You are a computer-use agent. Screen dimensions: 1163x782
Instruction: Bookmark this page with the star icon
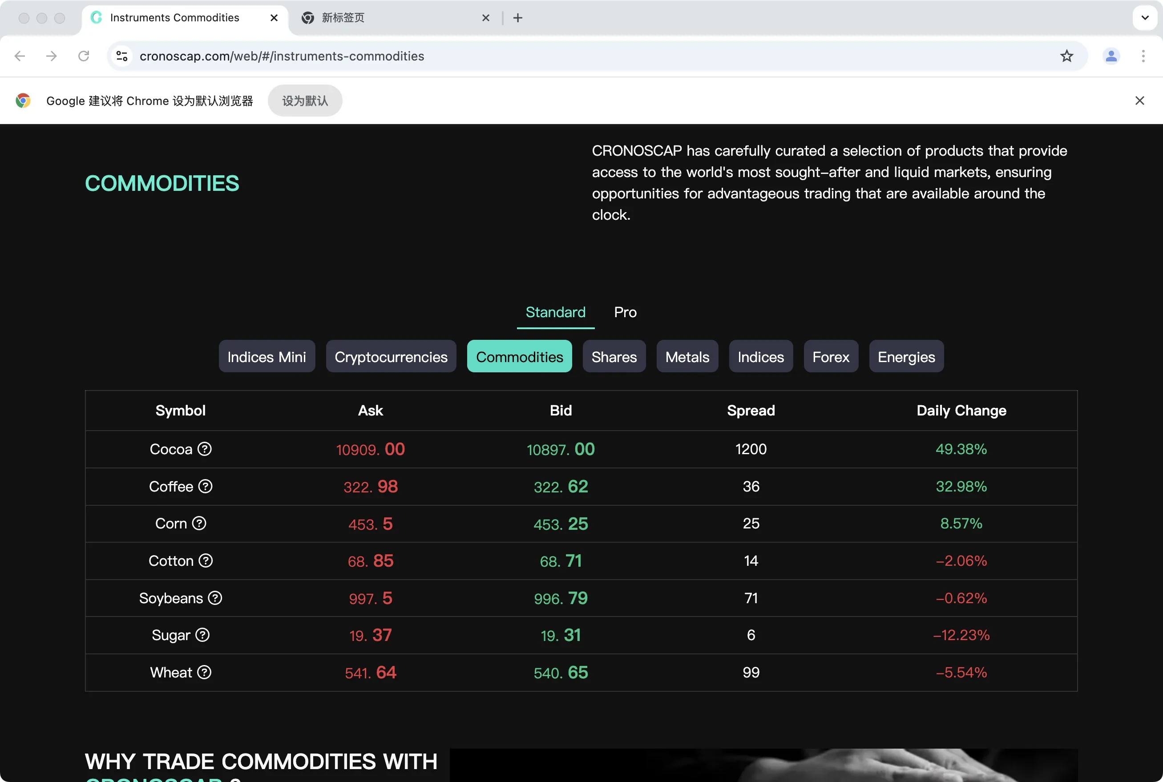1067,56
